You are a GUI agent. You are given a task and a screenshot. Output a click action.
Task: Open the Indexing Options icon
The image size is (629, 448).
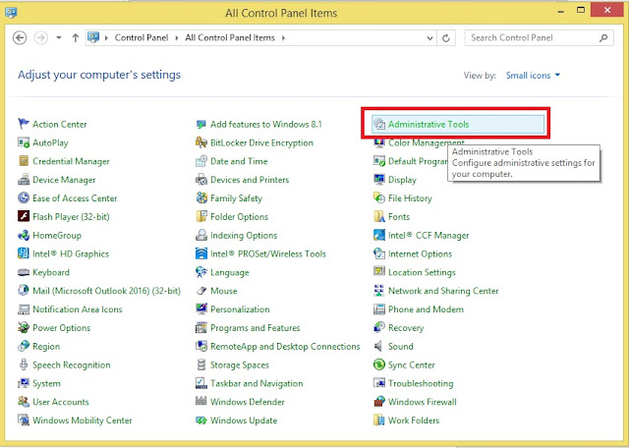click(x=200, y=235)
